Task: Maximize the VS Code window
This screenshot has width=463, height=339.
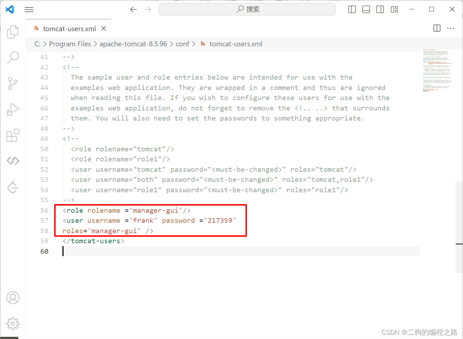Action: tap(432, 9)
